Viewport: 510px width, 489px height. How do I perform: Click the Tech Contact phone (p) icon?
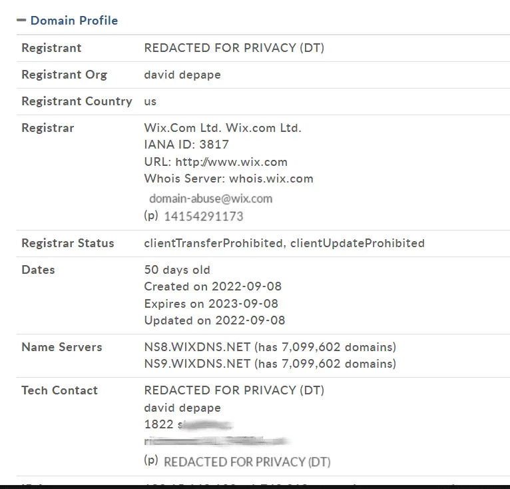click(x=151, y=460)
